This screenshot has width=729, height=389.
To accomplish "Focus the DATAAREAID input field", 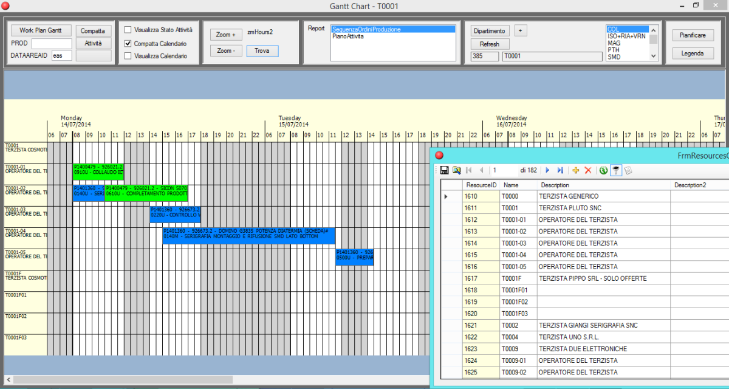I will pos(61,56).
